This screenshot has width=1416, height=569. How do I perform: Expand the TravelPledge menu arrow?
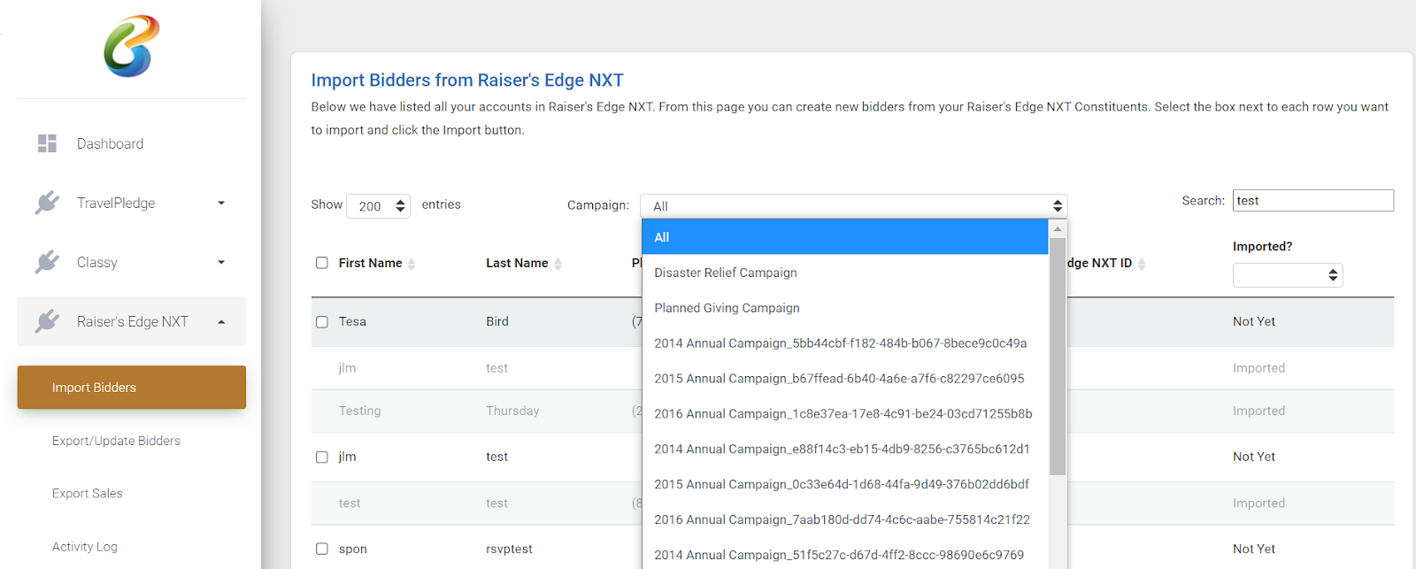pyautogui.click(x=221, y=203)
